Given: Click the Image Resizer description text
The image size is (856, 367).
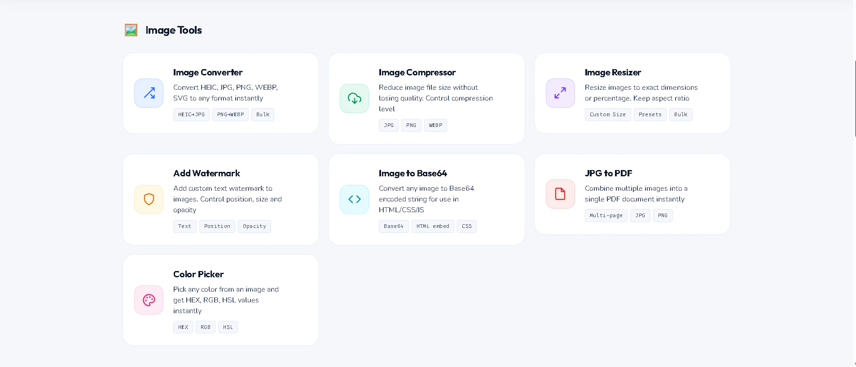Looking at the screenshot, I should point(641,93).
